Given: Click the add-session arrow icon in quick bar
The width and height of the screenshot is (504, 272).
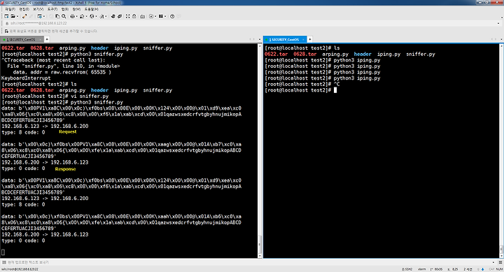Looking at the screenshot, I should (6, 31).
